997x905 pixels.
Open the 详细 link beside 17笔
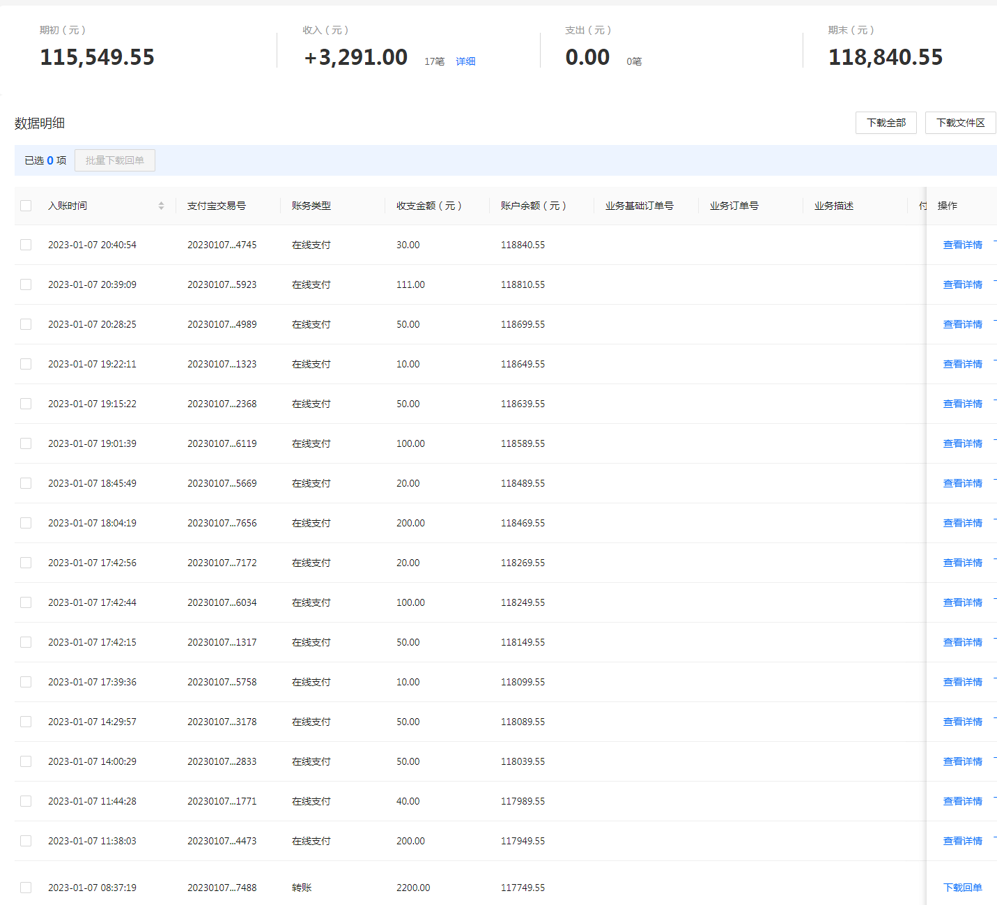click(465, 61)
